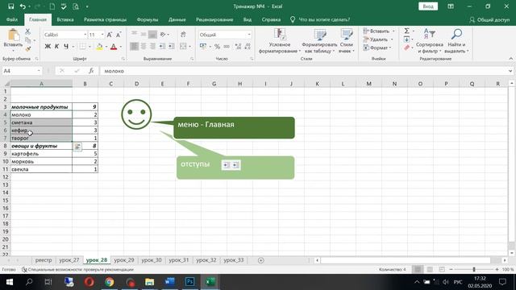Align text to the top
Image resolution: width=516 pixels, height=290 pixels.
[135, 34]
